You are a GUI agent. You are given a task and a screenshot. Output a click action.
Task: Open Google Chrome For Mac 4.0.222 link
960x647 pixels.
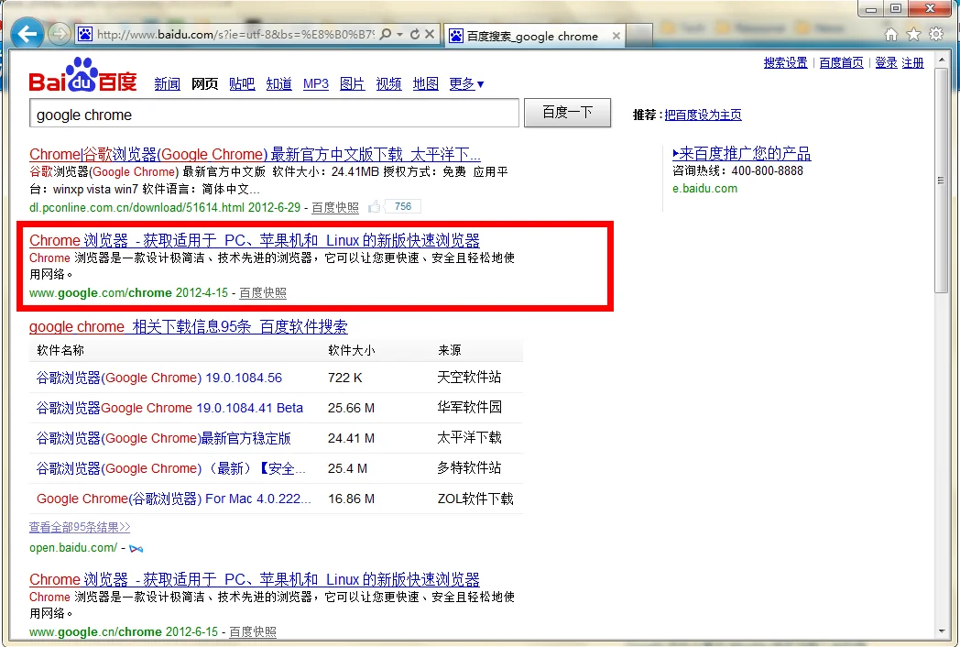pos(174,499)
